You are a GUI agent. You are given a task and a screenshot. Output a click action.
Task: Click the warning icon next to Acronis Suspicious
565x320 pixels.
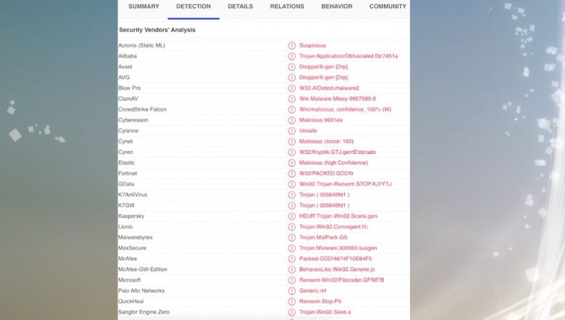[291, 45]
